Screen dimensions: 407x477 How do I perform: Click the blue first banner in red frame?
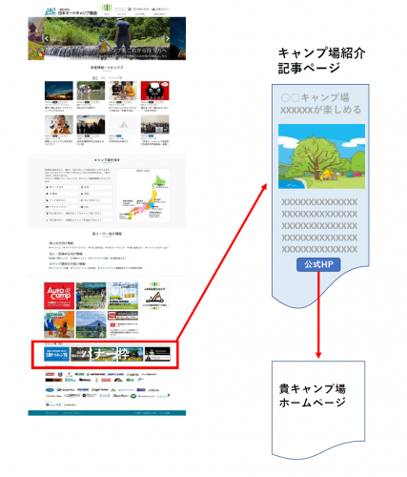point(56,354)
